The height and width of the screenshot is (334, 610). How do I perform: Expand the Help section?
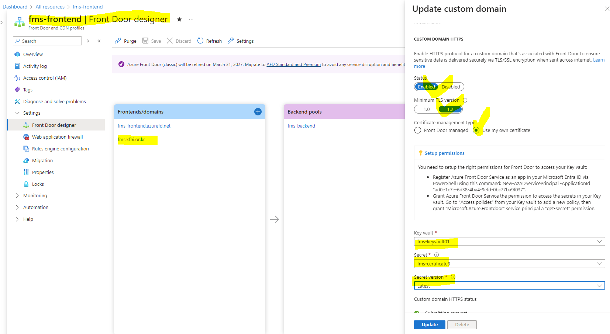(x=17, y=219)
